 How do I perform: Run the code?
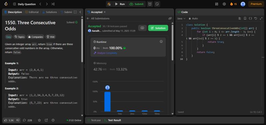pos(120,4)
